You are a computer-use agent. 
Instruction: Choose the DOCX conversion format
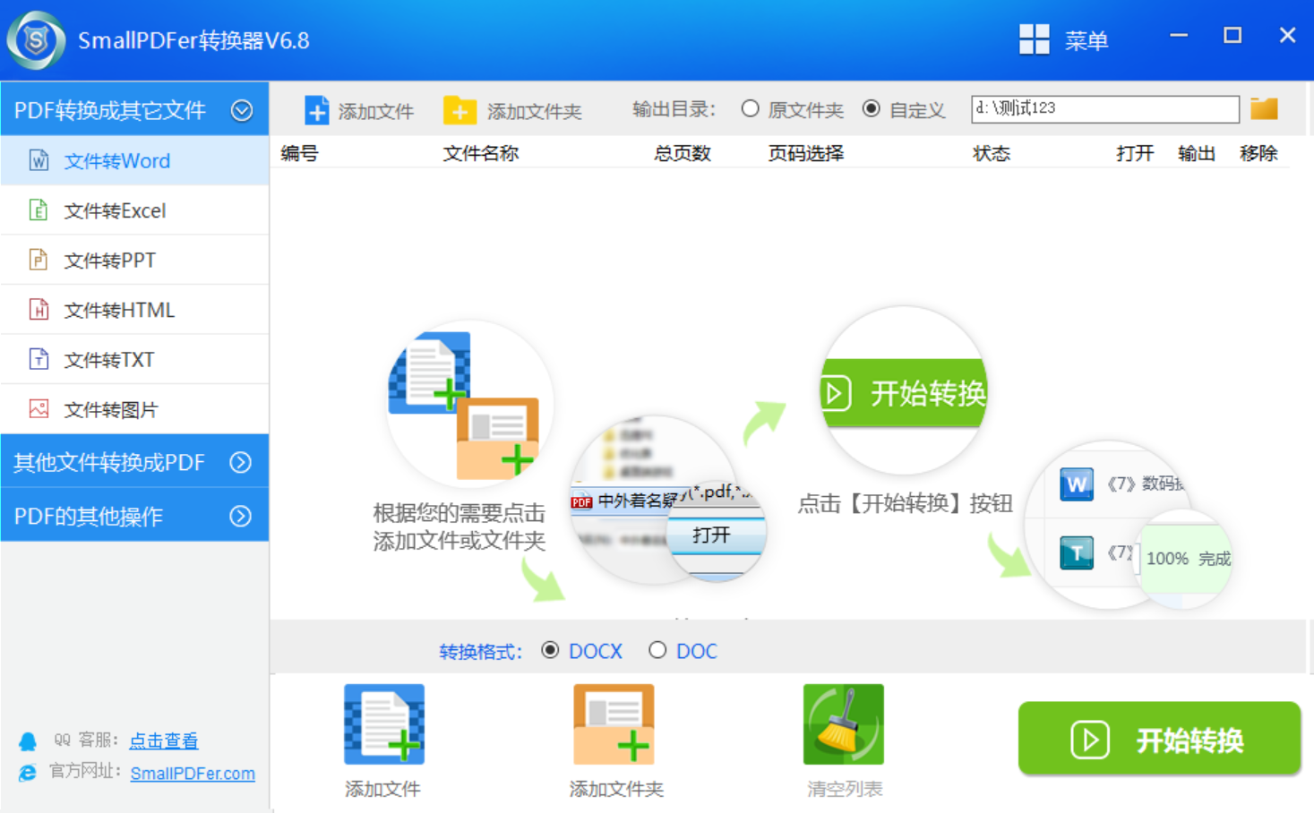550,650
